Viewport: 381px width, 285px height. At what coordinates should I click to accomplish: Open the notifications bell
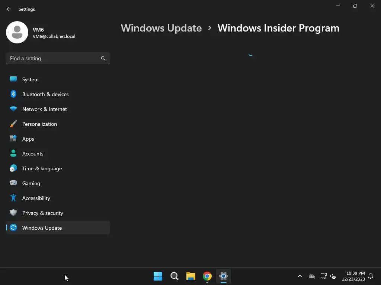tap(371, 276)
